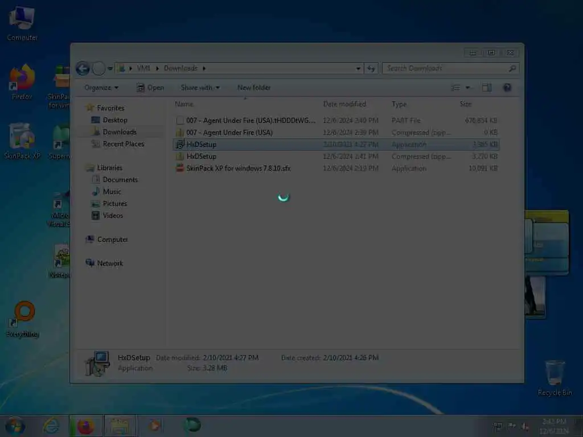Click SkinPack XP desktop icon
The width and height of the screenshot is (583, 437).
coord(22,141)
